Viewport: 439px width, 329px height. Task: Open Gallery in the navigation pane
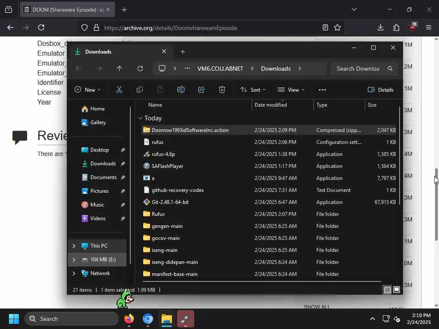pyautogui.click(x=98, y=123)
